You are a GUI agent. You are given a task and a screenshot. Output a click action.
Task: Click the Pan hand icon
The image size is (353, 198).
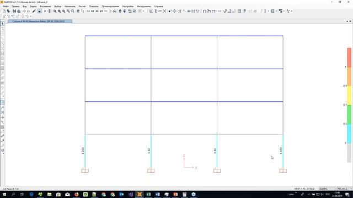(78, 11)
